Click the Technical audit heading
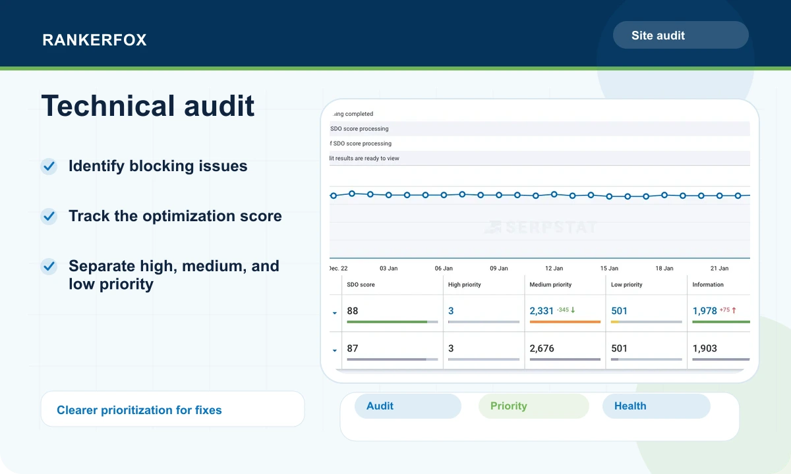 148,105
